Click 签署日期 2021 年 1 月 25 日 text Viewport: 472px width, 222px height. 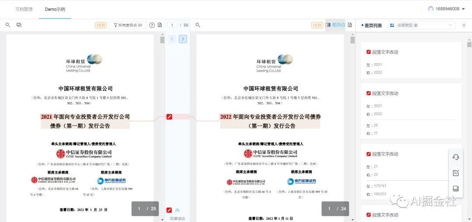83,209
